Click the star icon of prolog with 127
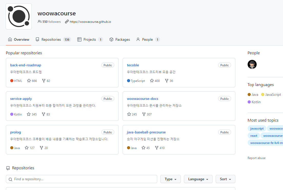 27,148
